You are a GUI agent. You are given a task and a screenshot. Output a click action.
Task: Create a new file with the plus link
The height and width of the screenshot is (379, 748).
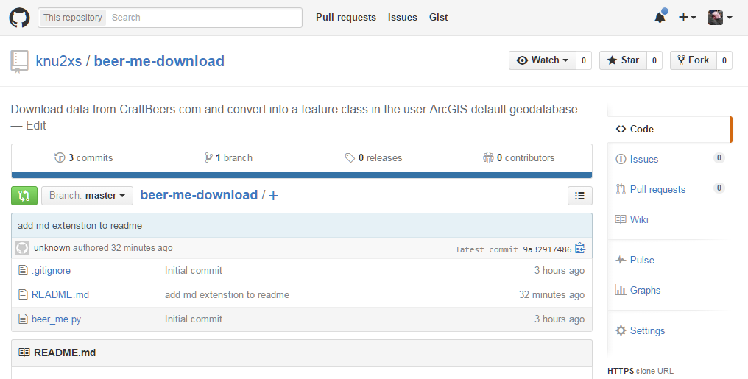pyautogui.click(x=273, y=196)
